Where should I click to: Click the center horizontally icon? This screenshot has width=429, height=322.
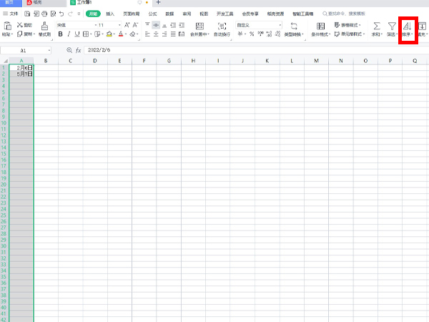coord(156,34)
